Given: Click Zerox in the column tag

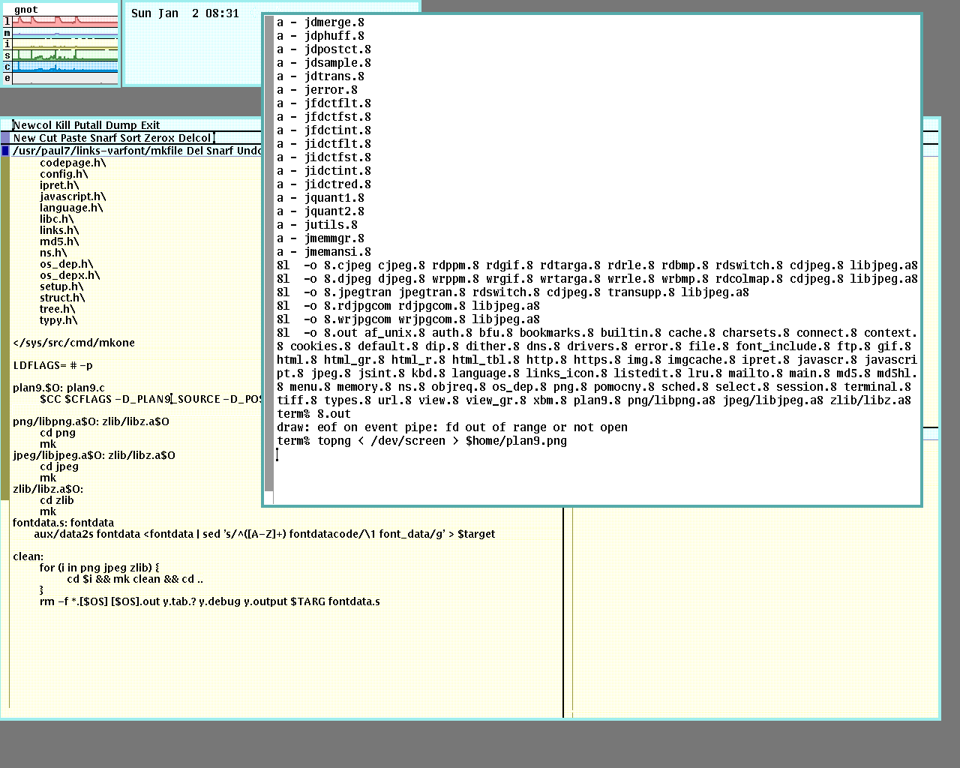Looking at the screenshot, I should pos(160,138).
